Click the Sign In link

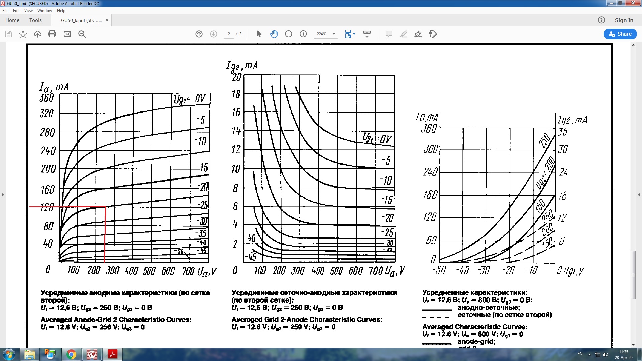point(624,20)
